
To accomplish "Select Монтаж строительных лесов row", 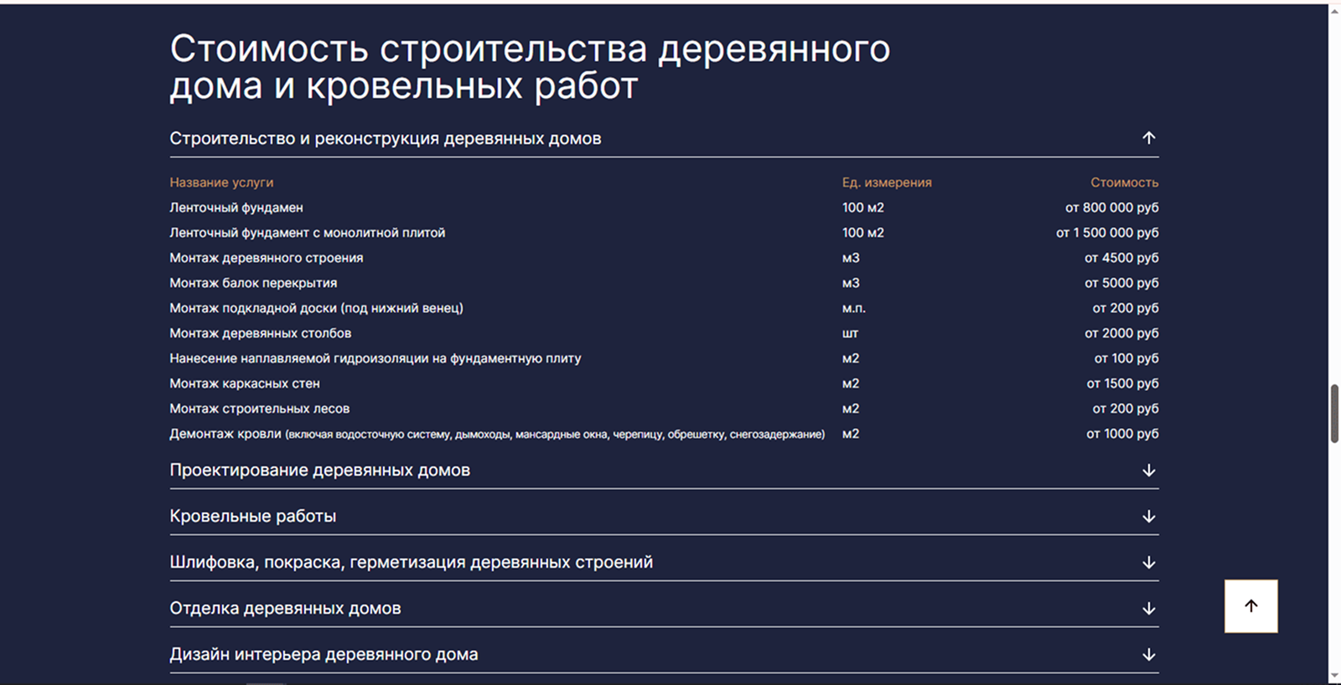I will [x=664, y=409].
